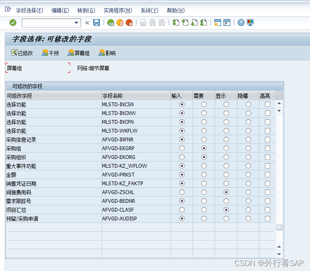
Task: Click the table scrollbar thumb
Action: point(280,227)
